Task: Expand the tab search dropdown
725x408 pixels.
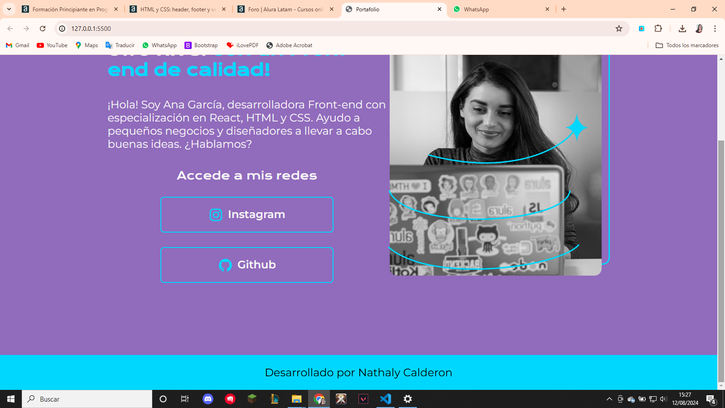Action: pyautogui.click(x=9, y=9)
